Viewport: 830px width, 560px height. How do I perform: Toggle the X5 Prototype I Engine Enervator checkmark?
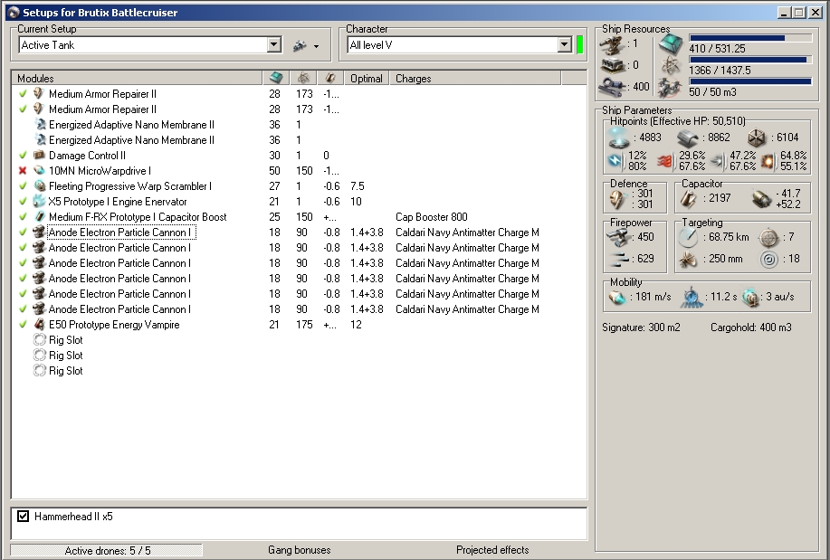[23, 201]
